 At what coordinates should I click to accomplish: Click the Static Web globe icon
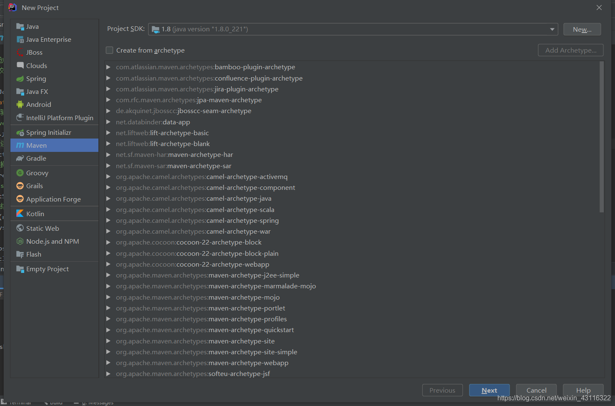tap(20, 228)
